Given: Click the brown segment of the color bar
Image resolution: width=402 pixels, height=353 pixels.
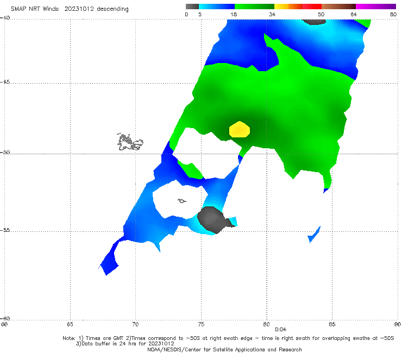Looking at the screenshot, I should [x=338, y=7].
